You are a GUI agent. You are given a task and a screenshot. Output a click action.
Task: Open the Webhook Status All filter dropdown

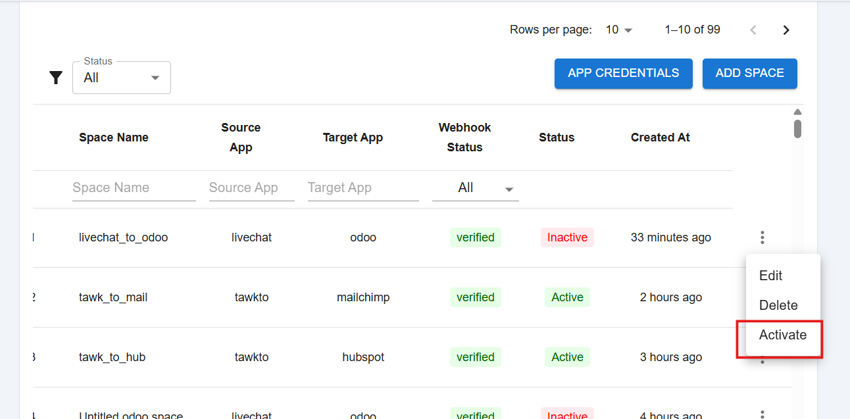click(475, 188)
